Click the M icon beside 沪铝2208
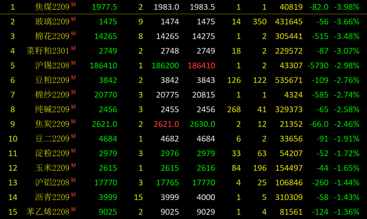The height and width of the screenshot is (219, 367). pos(73,180)
